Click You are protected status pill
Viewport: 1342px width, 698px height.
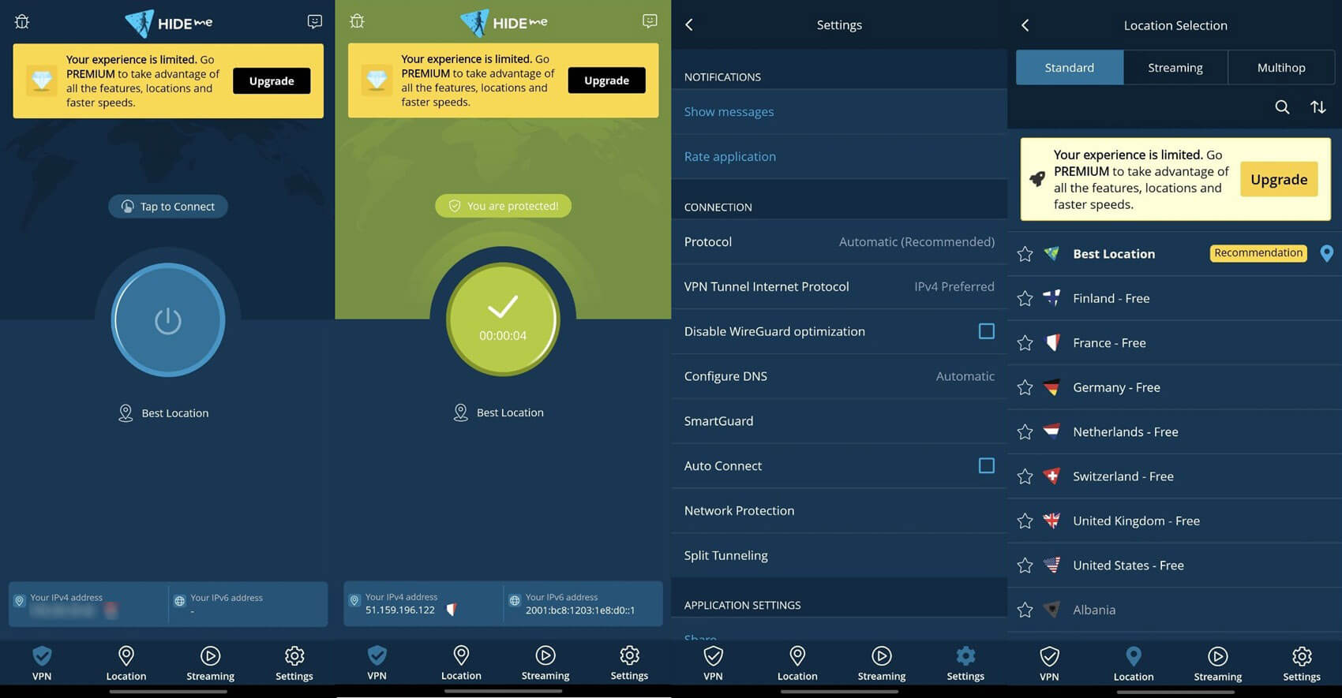coord(504,206)
